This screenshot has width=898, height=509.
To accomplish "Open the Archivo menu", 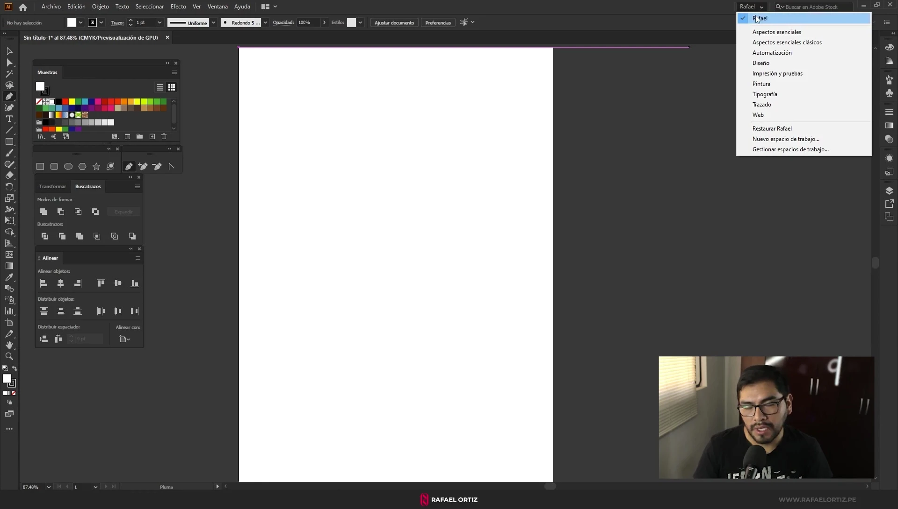I will point(51,7).
